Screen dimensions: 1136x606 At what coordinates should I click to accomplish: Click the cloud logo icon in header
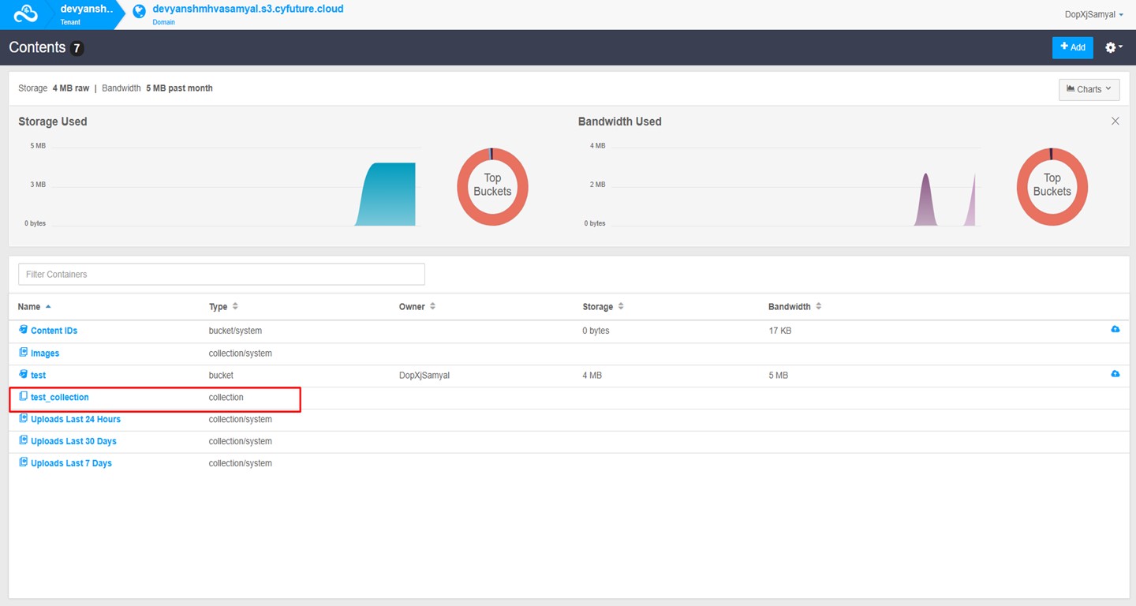coord(26,14)
